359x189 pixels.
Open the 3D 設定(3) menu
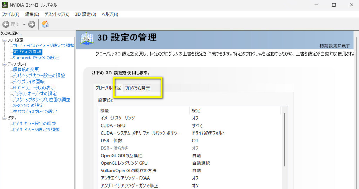click(86, 14)
